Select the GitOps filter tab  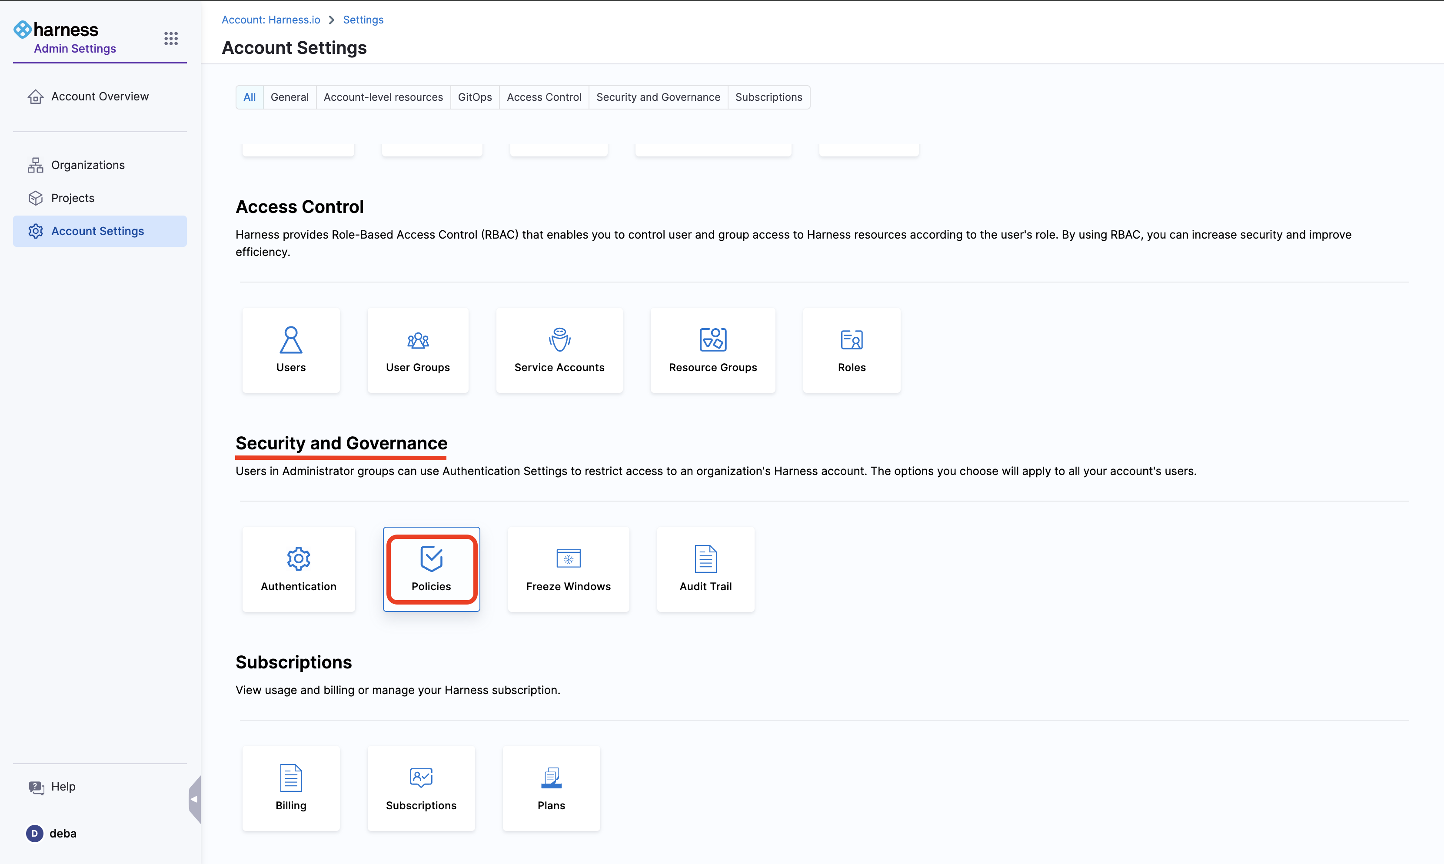tap(475, 97)
